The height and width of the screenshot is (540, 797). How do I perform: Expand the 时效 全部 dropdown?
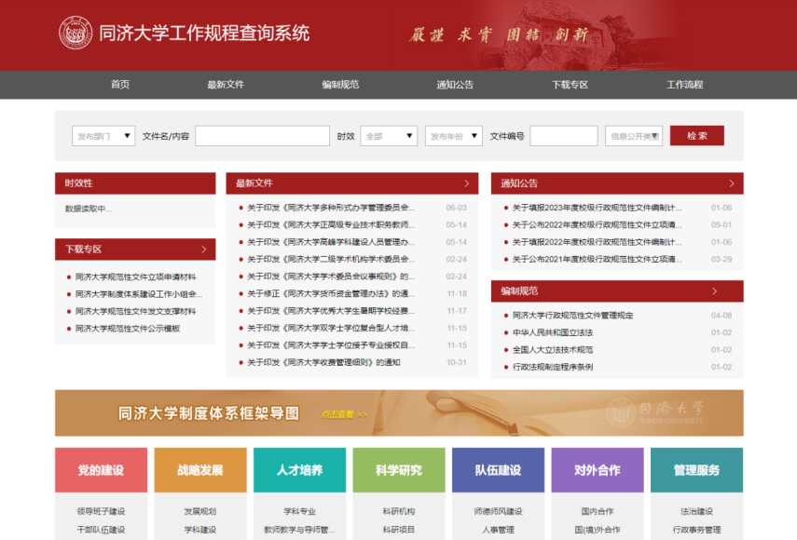click(x=389, y=136)
